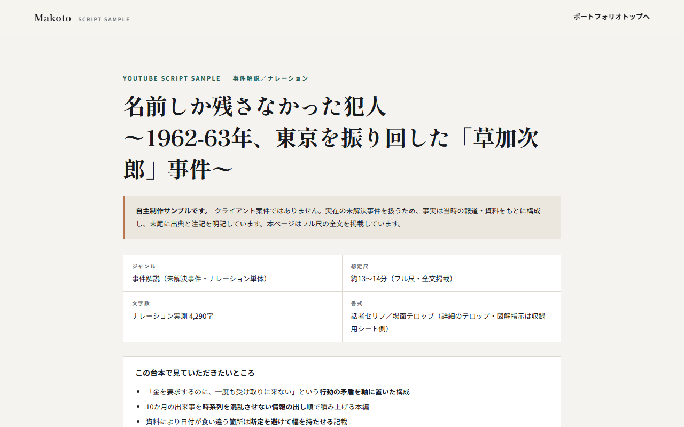Click the Makoto site logo

(53, 18)
